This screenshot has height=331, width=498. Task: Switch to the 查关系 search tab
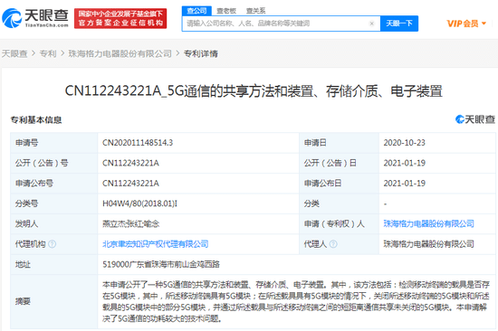tap(255, 11)
